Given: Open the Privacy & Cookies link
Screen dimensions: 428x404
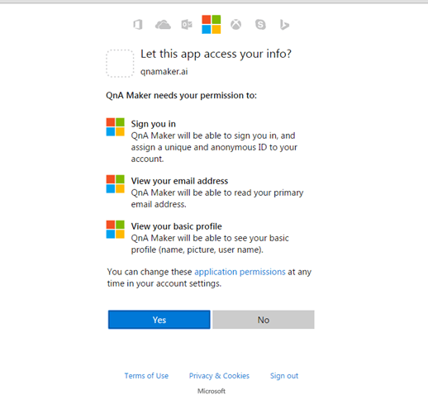Looking at the screenshot, I should tap(219, 376).
